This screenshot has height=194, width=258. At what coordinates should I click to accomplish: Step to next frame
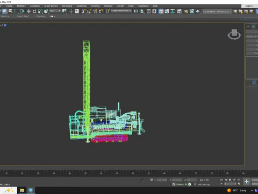pos(234,180)
